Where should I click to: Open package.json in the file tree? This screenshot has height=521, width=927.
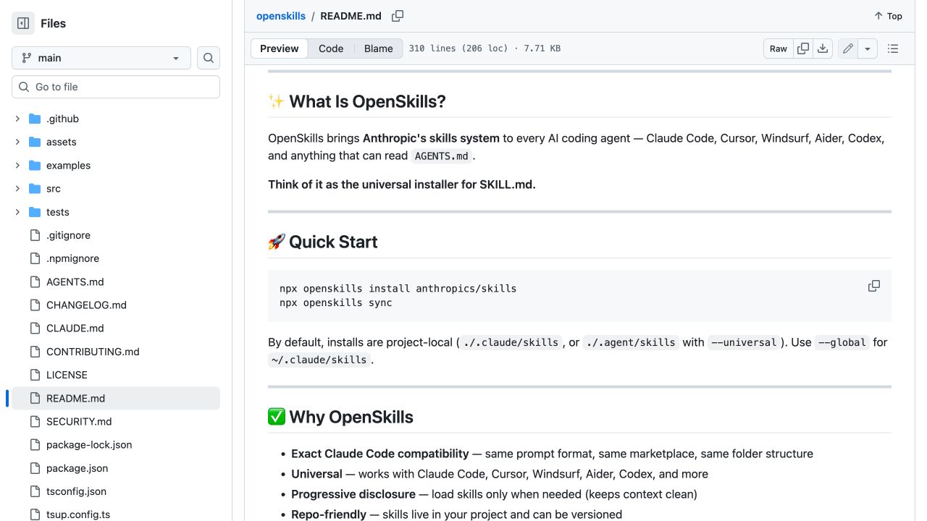pos(77,468)
